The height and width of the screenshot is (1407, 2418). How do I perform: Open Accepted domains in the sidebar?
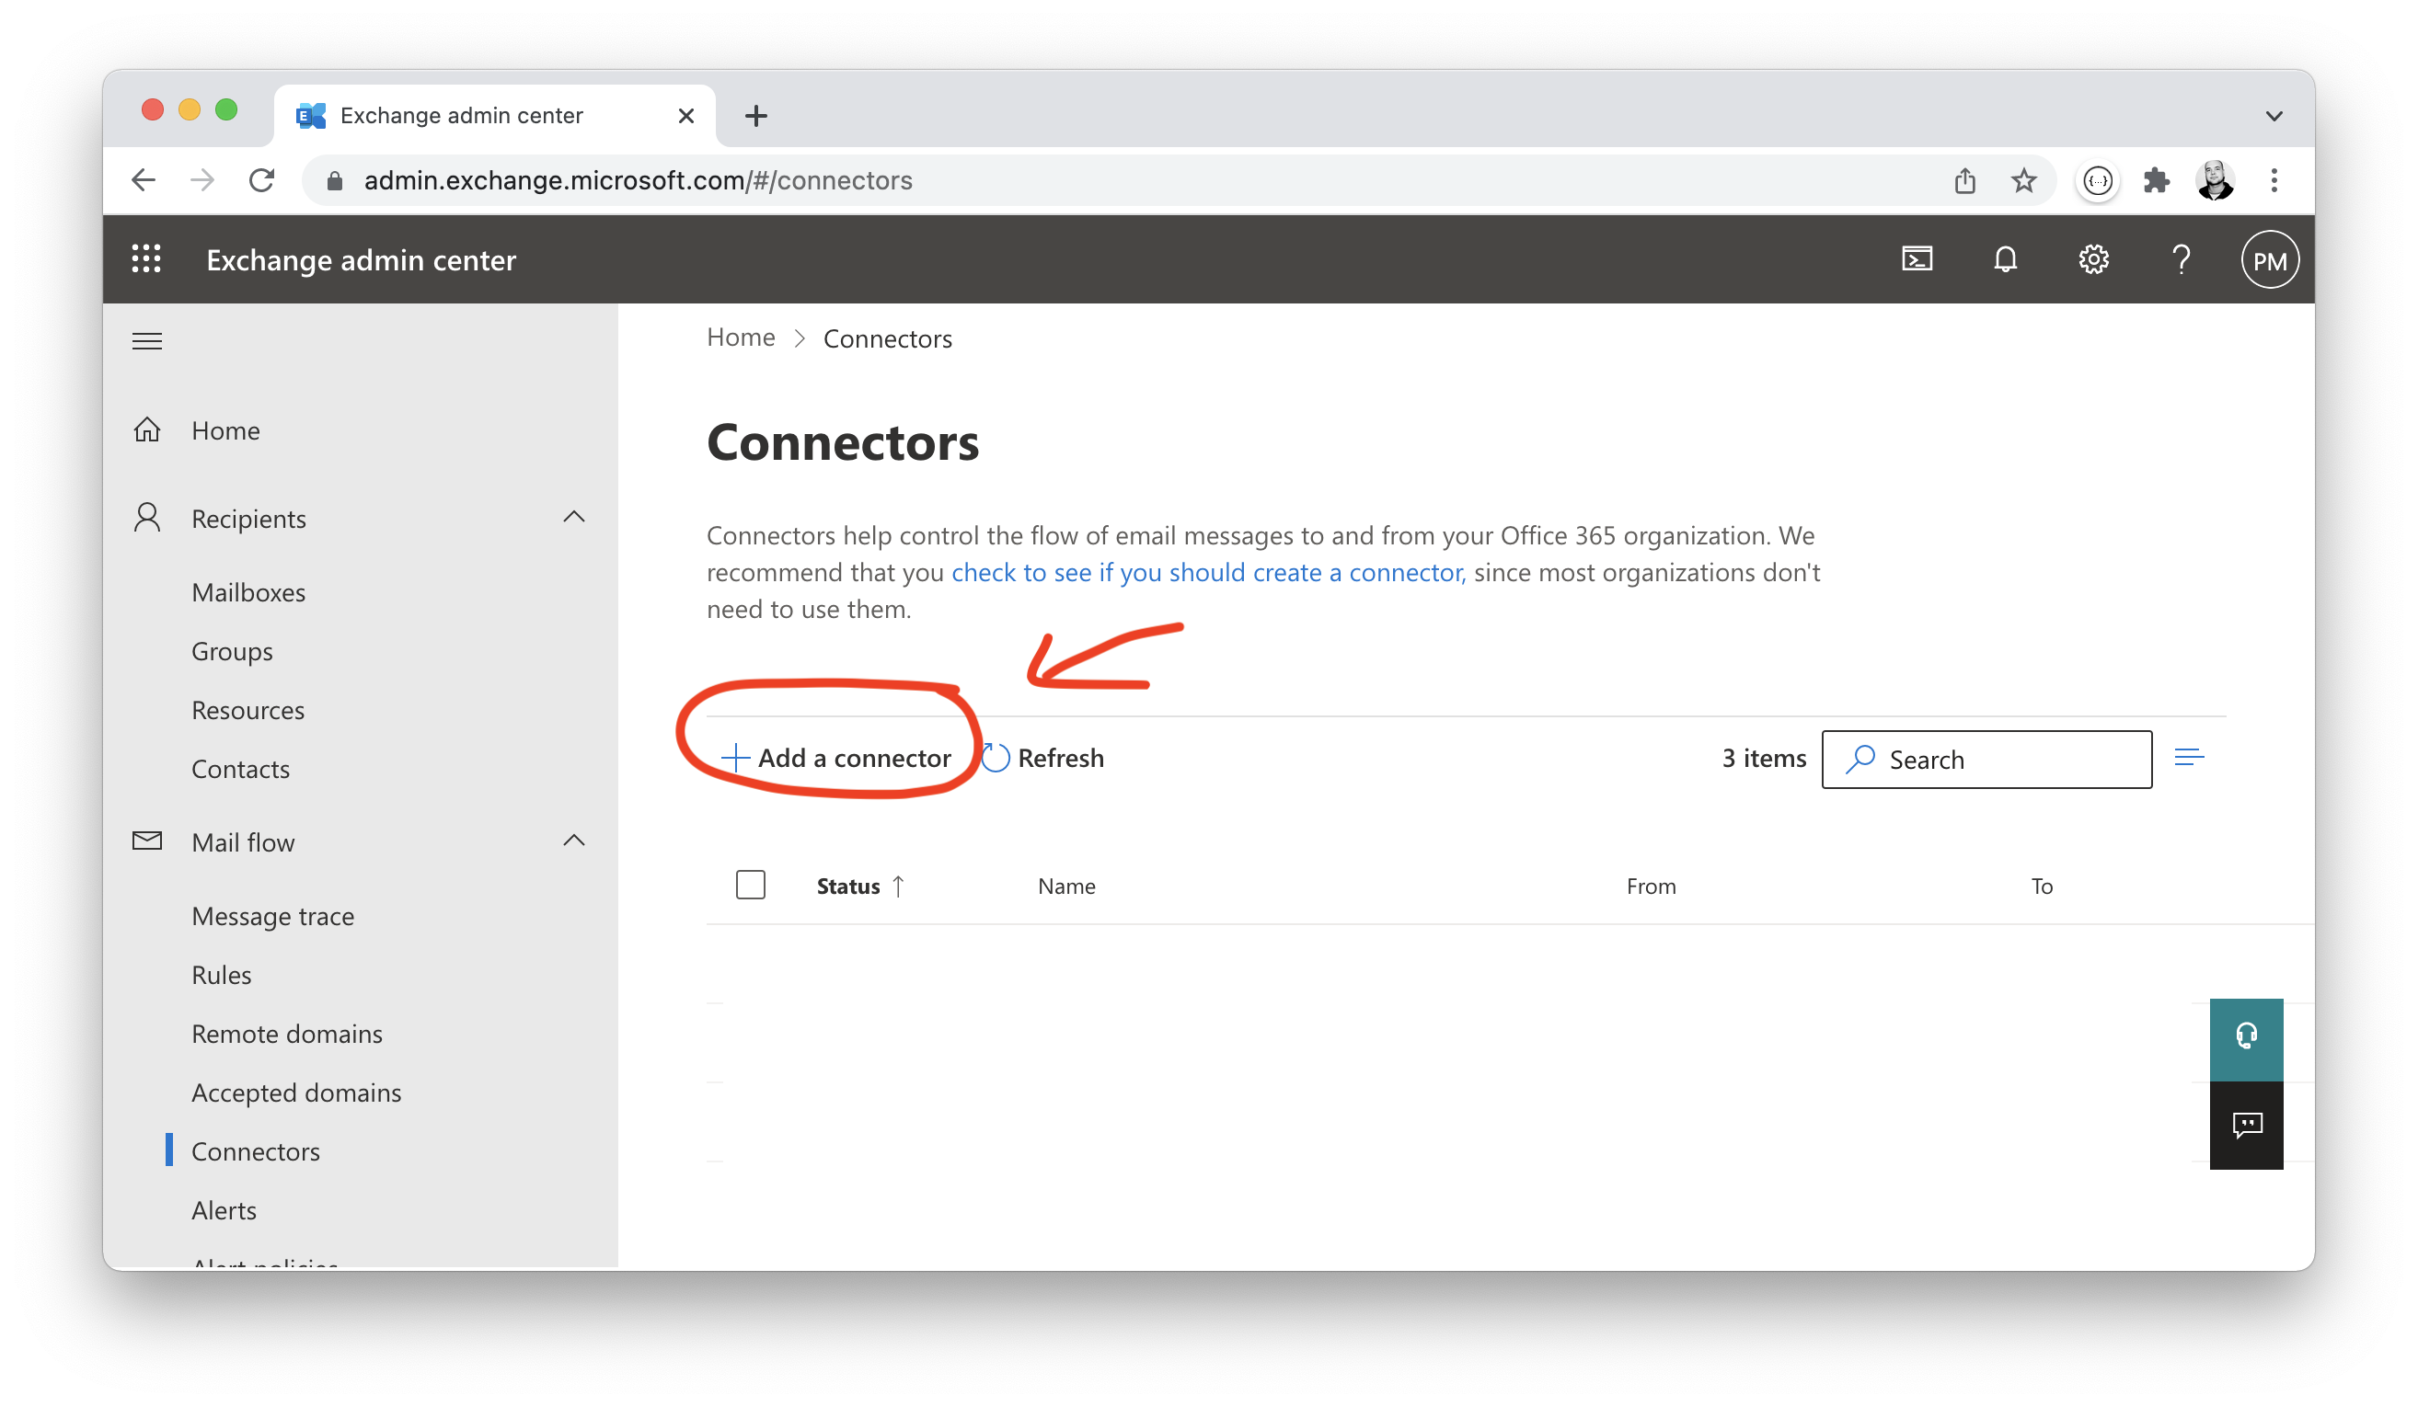coord(296,1093)
